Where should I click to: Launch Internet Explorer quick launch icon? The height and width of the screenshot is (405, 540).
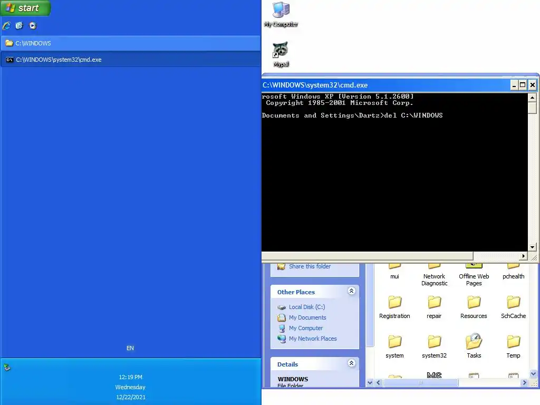click(6, 25)
